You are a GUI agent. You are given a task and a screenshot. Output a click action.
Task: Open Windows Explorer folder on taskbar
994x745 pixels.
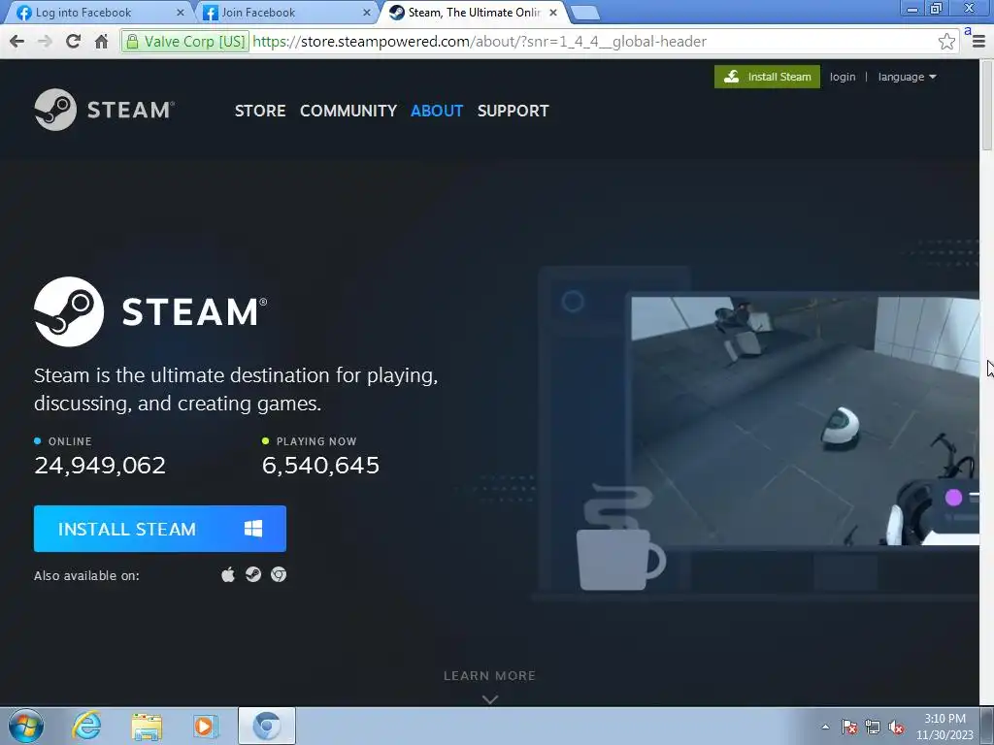coord(147,726)
